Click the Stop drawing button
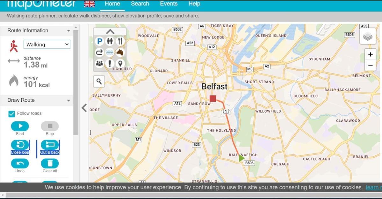 (x=50, y=126)
